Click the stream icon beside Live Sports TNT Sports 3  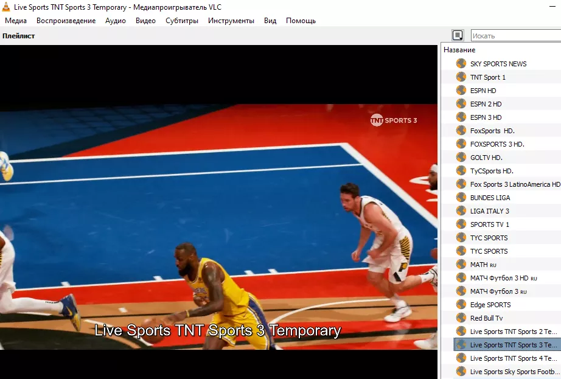point(461,345)
